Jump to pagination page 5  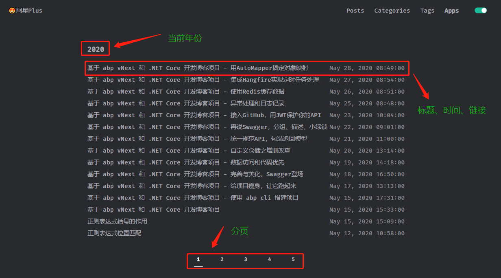(293, 259)
